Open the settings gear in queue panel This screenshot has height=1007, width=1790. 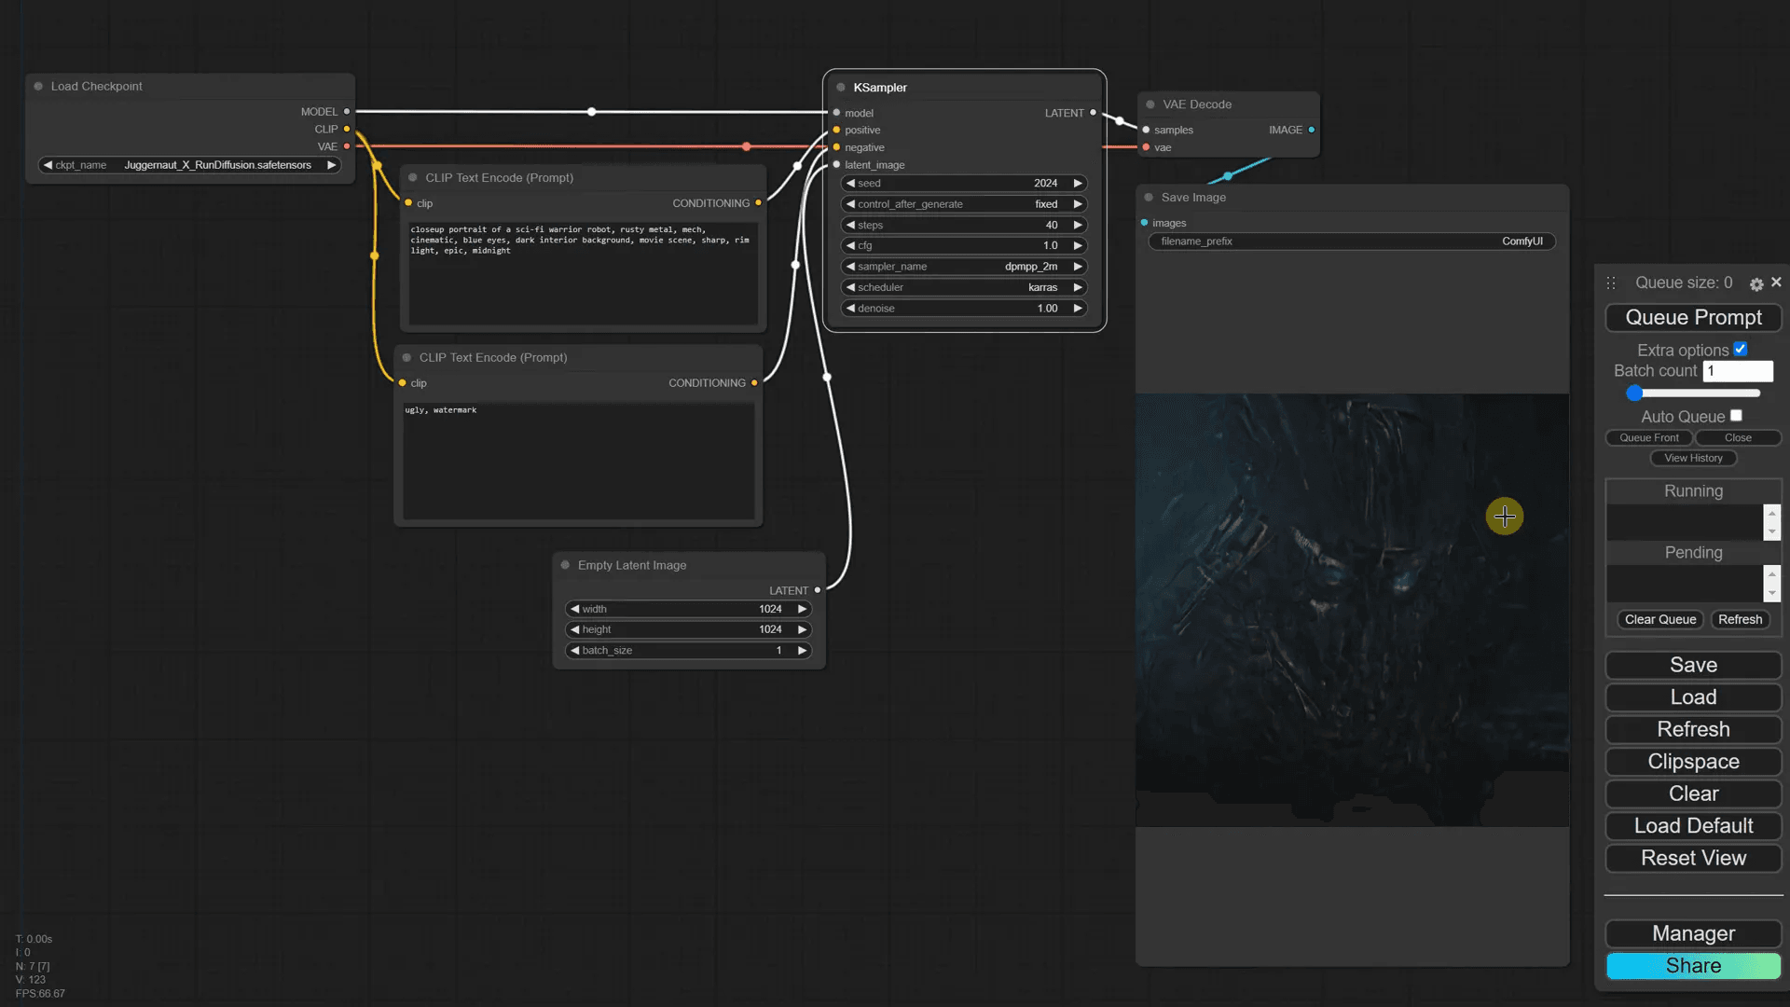1756,284
